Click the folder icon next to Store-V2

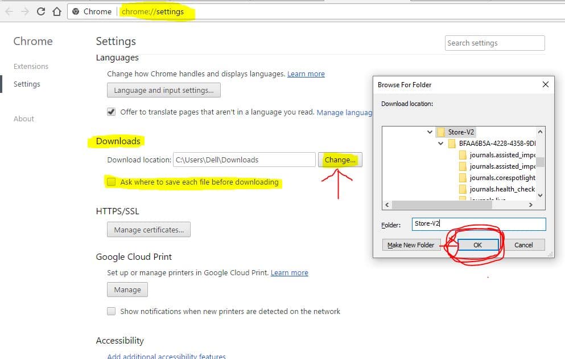(x=441, y=132)
